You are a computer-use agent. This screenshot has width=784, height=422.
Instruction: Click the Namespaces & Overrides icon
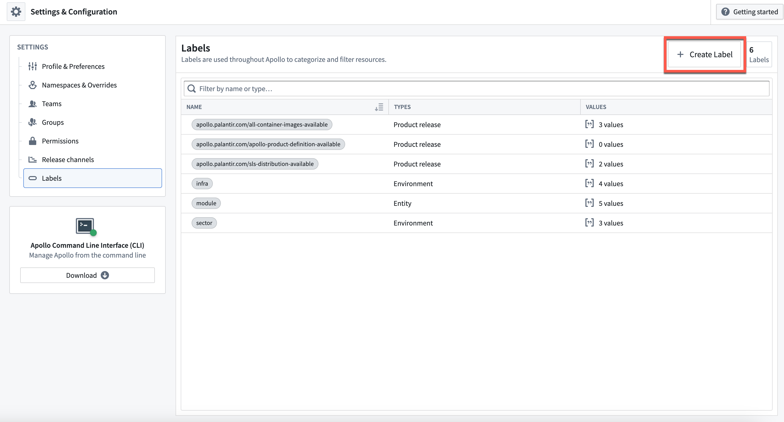pyautogui.click(x=33, y=85)
